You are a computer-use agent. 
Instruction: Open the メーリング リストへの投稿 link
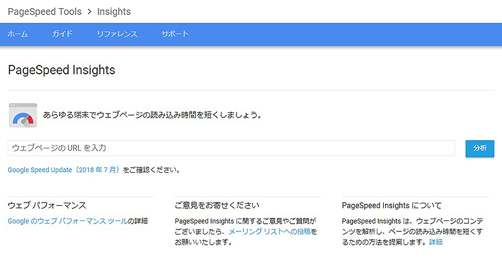coord(269,232)
